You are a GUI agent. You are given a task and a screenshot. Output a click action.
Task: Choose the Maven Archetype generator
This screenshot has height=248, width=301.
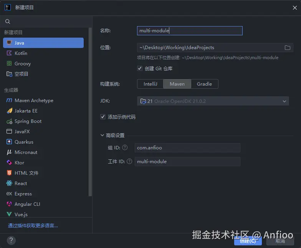coord(43,101)
